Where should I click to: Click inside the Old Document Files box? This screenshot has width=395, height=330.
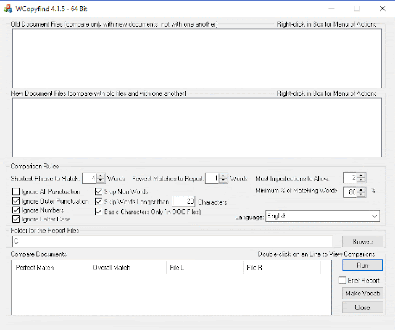(x=197, y=59)
